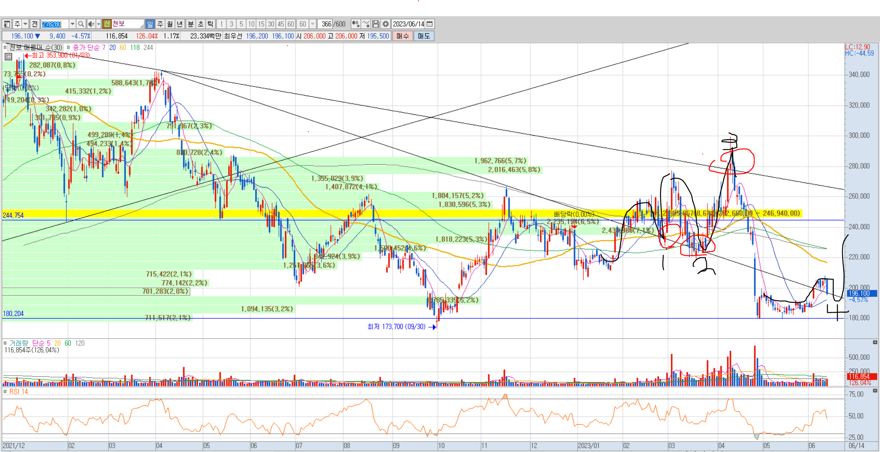Screen dimensions: 880x452
Task: Click the data table icon on chart
Action: (x=8, y=57)
